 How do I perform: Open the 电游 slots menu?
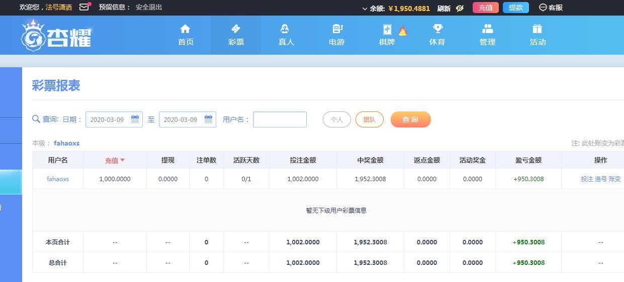tap(336, 35)
